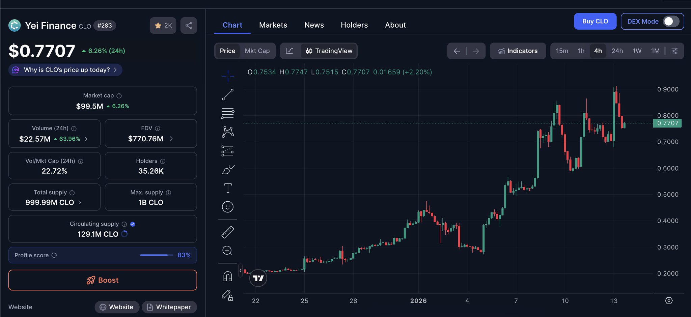This screenshot has width=691, height=317.
Task: Open the emoji sticker tool
Action: pos(228,207)
